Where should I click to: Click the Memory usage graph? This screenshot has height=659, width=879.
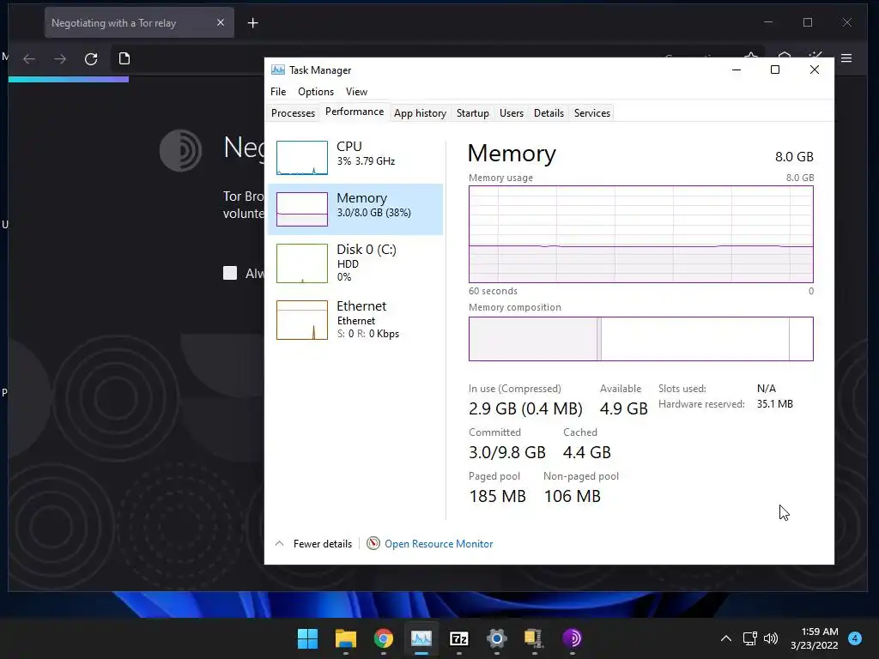(x=640, y=234)
